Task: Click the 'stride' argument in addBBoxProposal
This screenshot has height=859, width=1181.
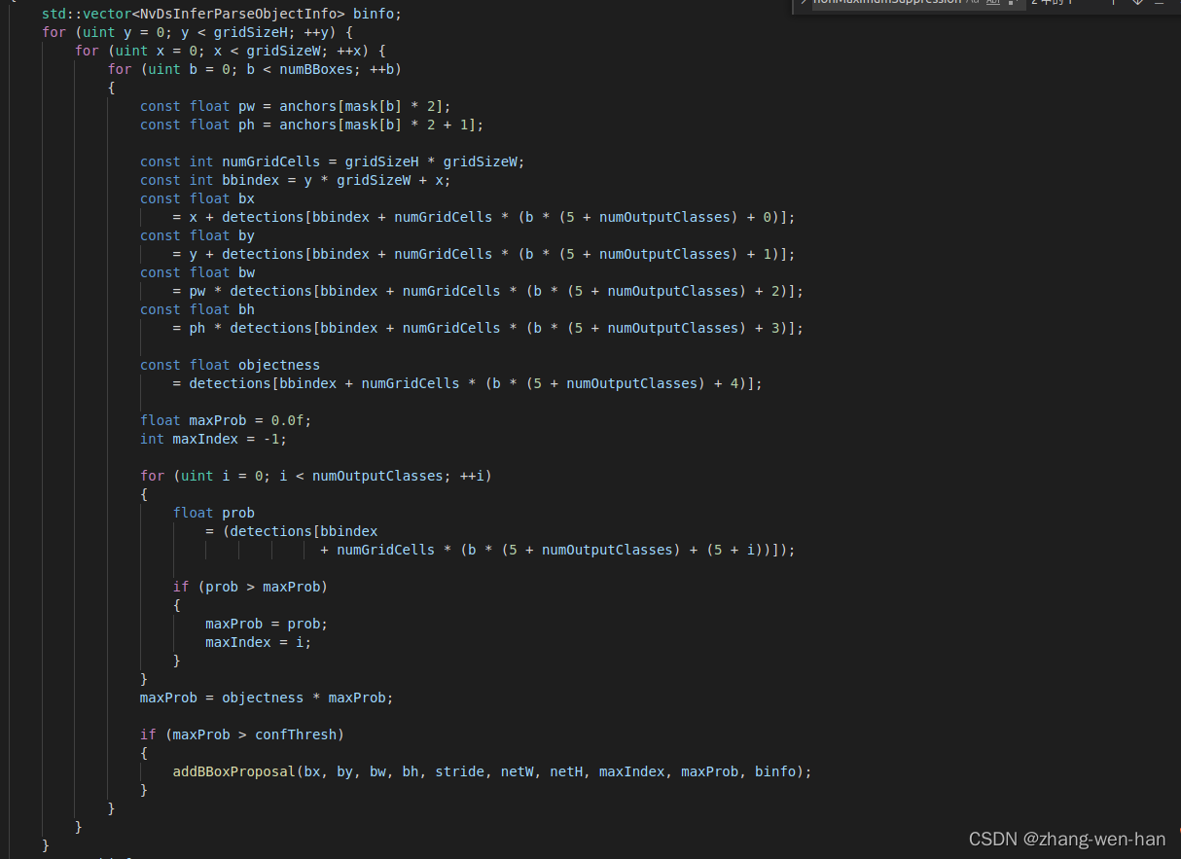Action: click(x=459, y=771)
